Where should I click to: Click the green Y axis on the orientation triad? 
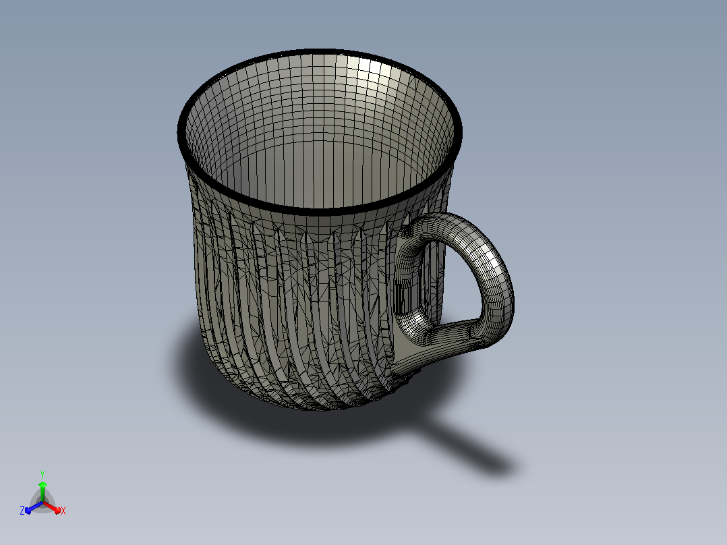tap(42, 492)
